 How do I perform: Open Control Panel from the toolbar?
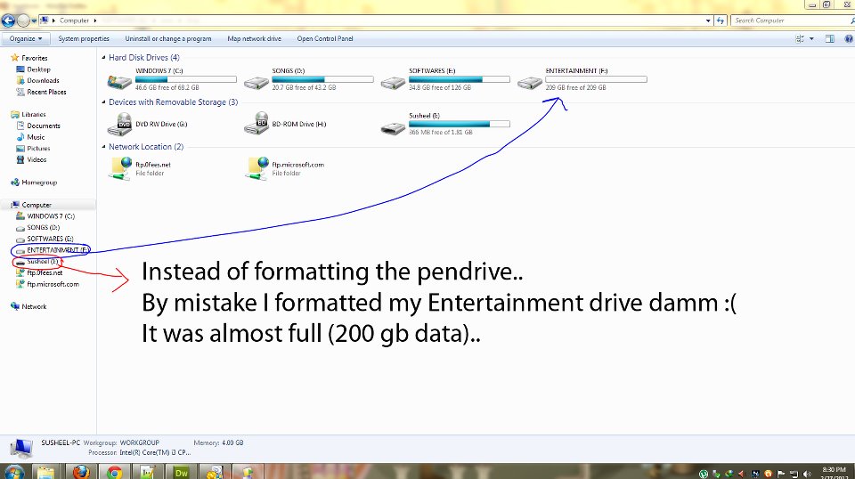pyautogui.click(x=325, y=39)
